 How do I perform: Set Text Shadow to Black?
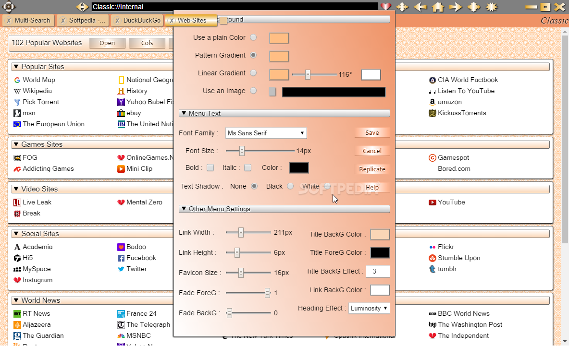pyautogui.click(x=290, y=186)
